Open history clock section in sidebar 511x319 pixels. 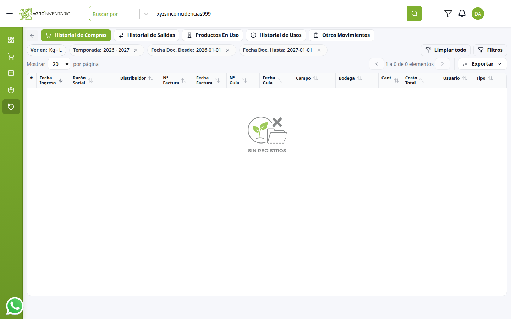point(11,107)
